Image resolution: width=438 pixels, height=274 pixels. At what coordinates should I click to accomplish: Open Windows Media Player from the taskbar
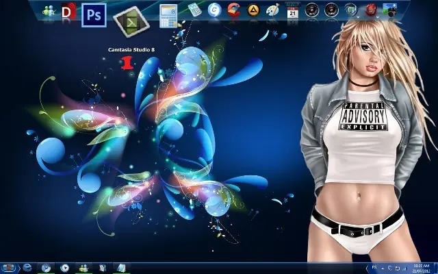point(65,267)
